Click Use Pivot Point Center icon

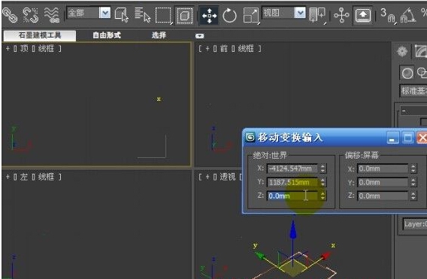coord(317,15)
